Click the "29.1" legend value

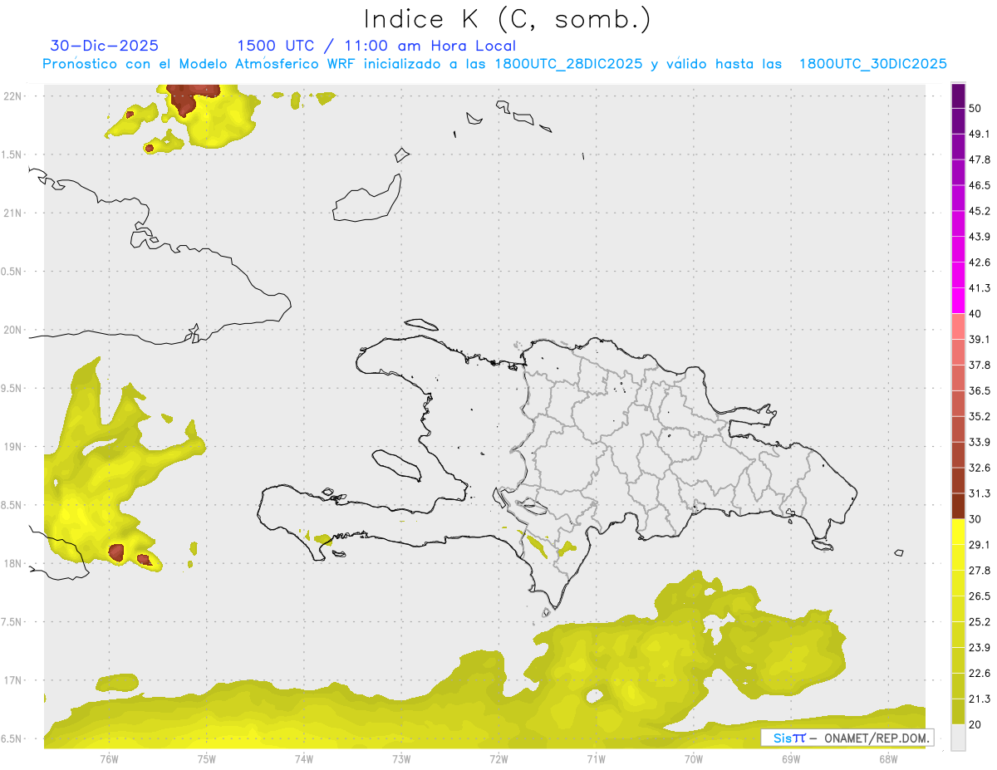[x=980, y=545]
